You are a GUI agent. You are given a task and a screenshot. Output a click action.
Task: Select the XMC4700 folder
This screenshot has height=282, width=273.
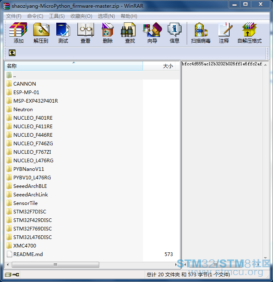tap(21, 245)
